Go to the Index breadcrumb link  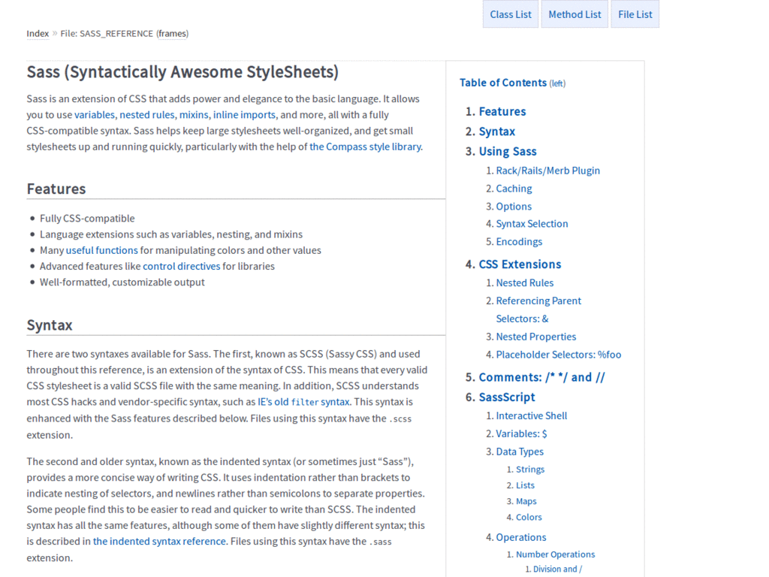(38, 33)
